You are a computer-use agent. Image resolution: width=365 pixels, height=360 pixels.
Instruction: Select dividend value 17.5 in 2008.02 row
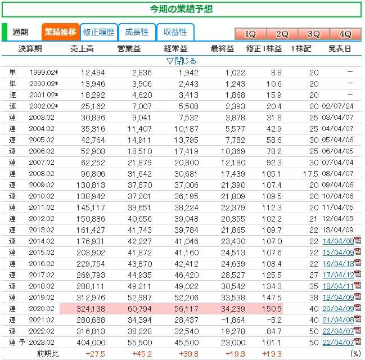pos(310,174)
